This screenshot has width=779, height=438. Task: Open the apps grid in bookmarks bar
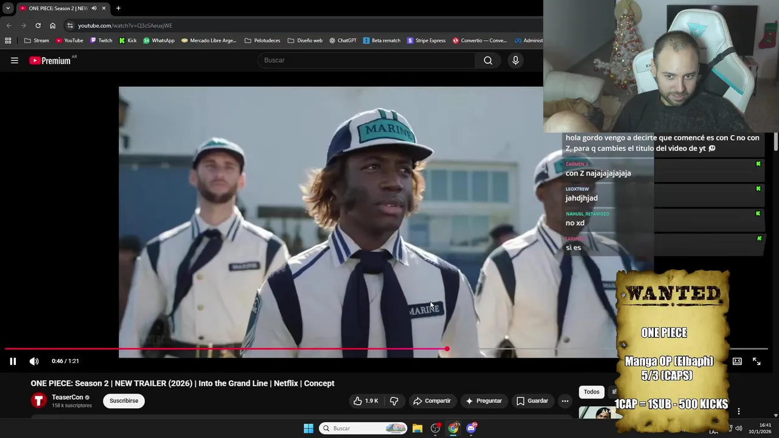pos(8,41)
